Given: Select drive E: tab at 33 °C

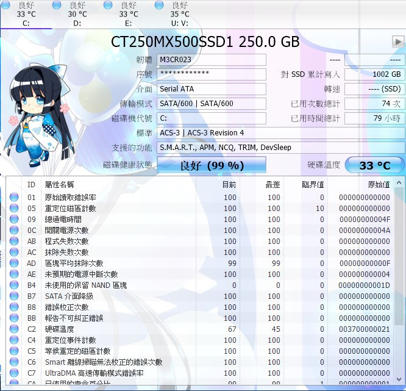Looking at the screenshot, I should click(129, 14).
